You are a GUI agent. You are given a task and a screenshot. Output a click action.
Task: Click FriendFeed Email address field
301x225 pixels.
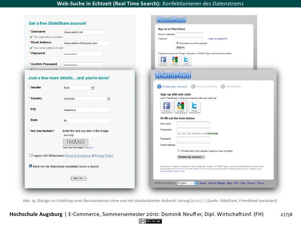(x=193, y=145)
